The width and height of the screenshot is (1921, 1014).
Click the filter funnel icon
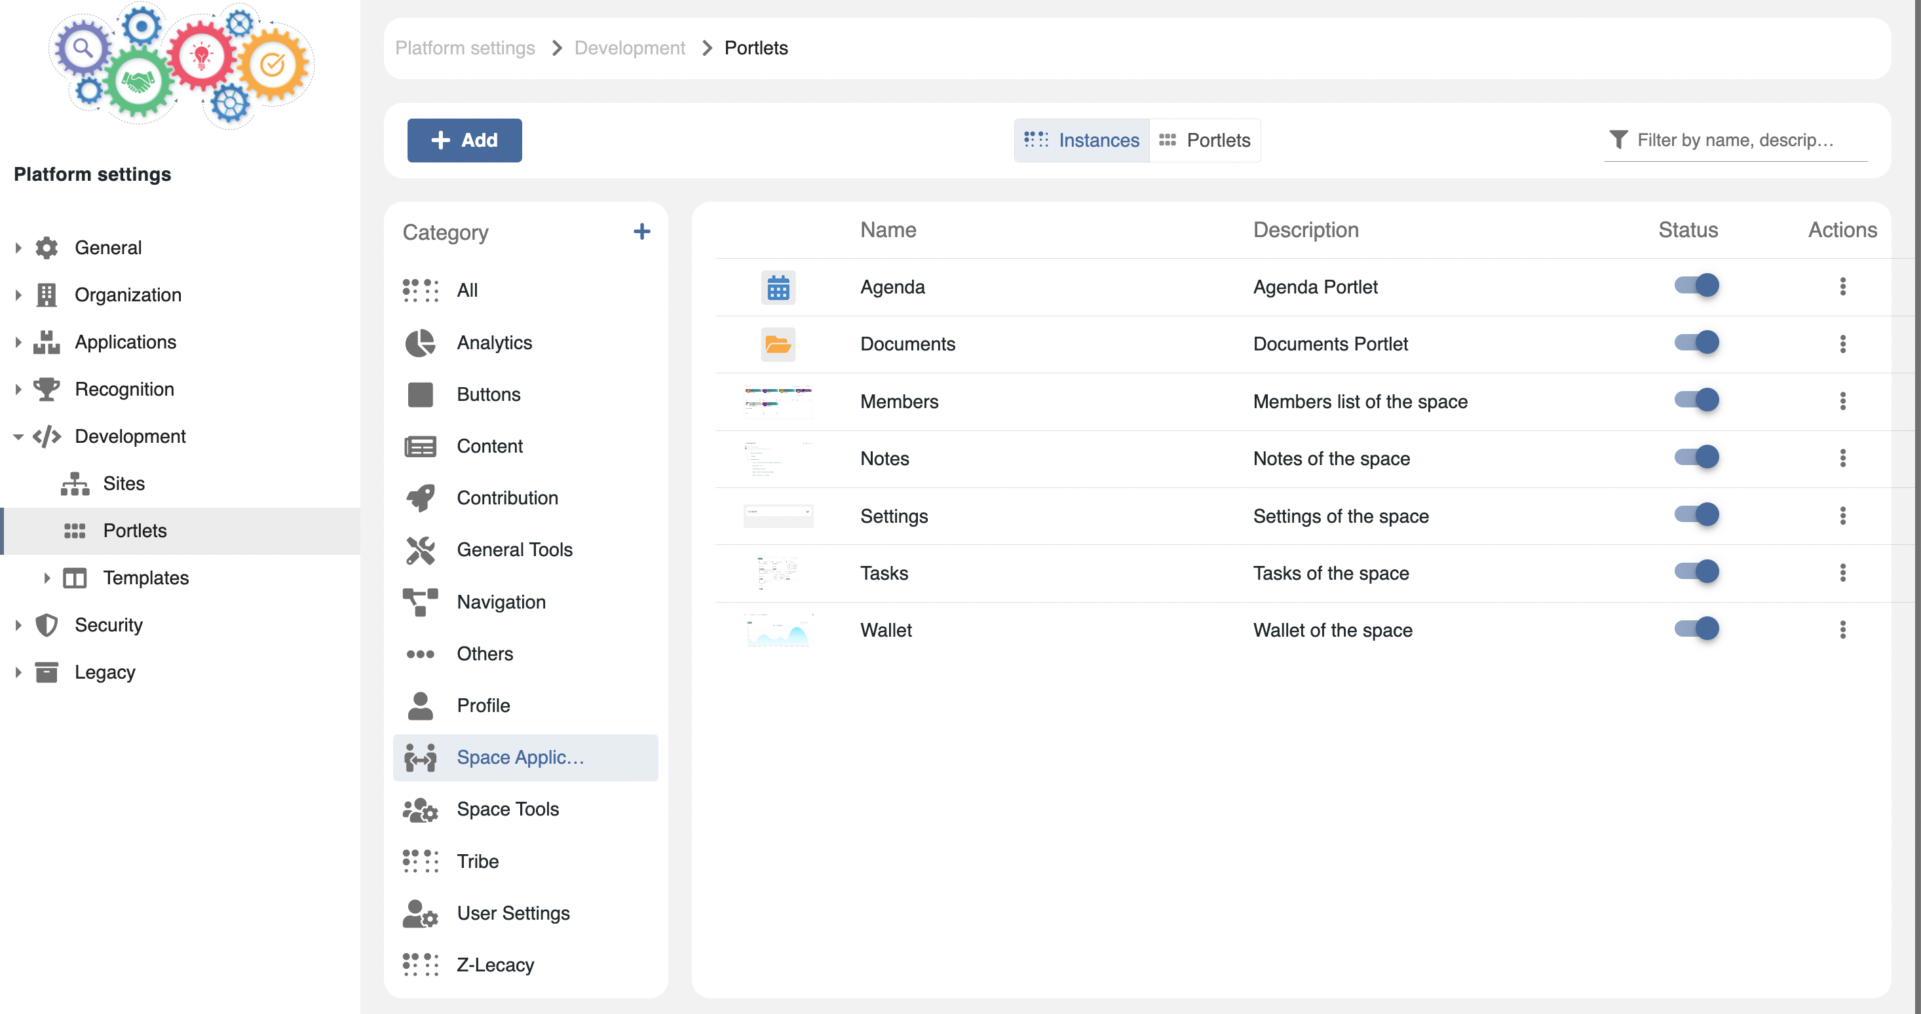(1618, 140)
